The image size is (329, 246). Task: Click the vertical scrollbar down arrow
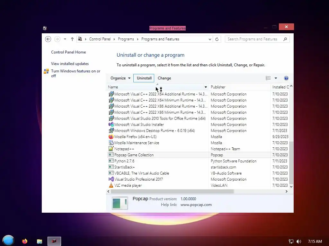[x=291, y=186]
